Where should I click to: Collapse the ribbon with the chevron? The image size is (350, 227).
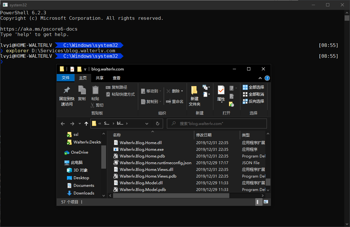[x=261, y=78]
